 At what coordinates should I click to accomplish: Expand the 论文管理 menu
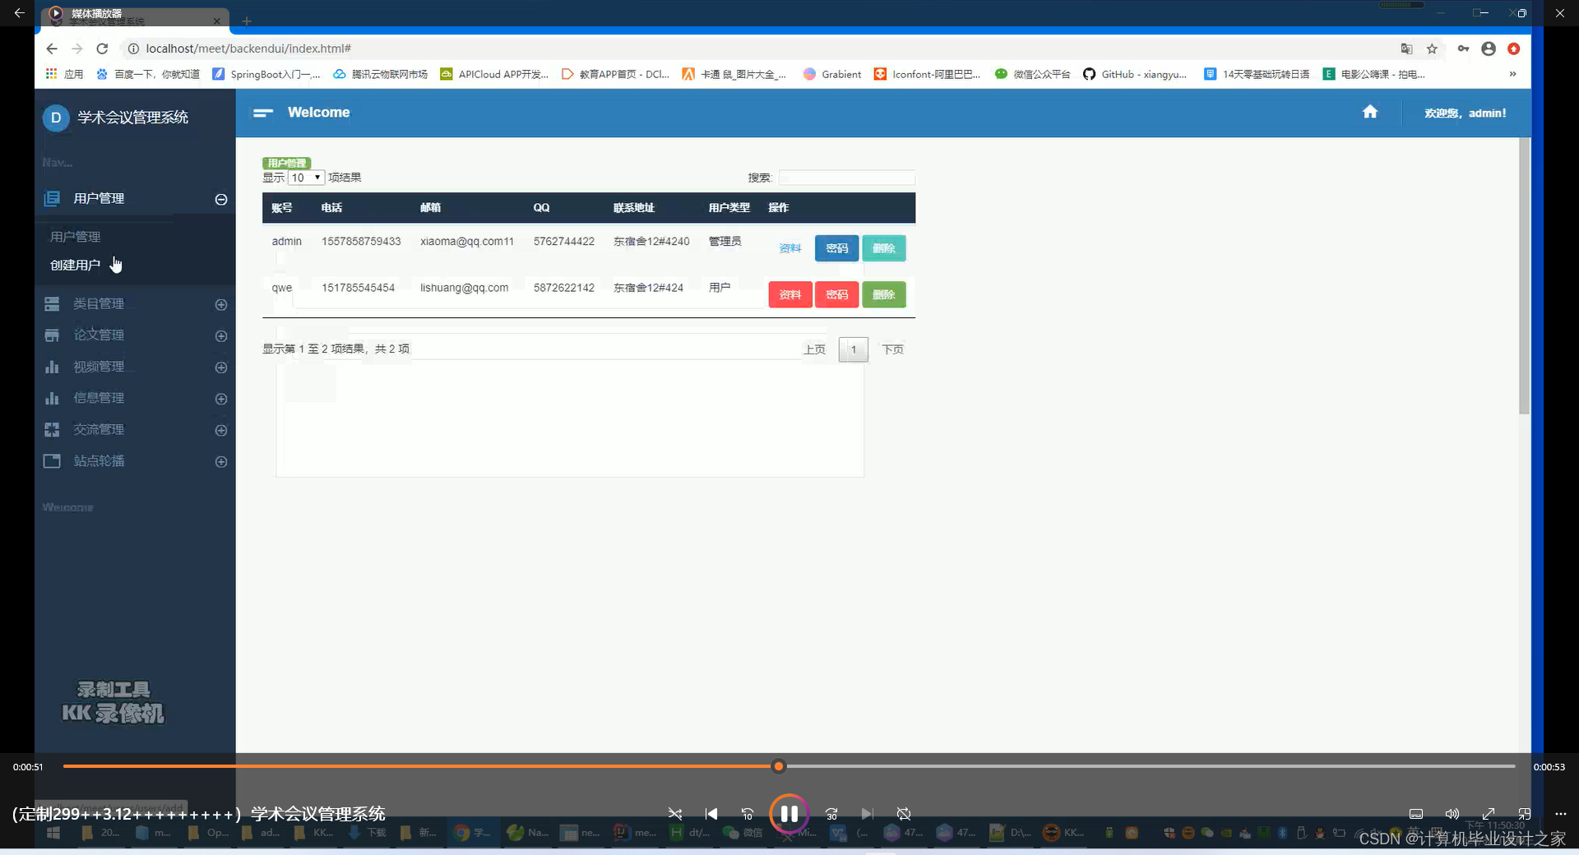[x=221, y=335]
